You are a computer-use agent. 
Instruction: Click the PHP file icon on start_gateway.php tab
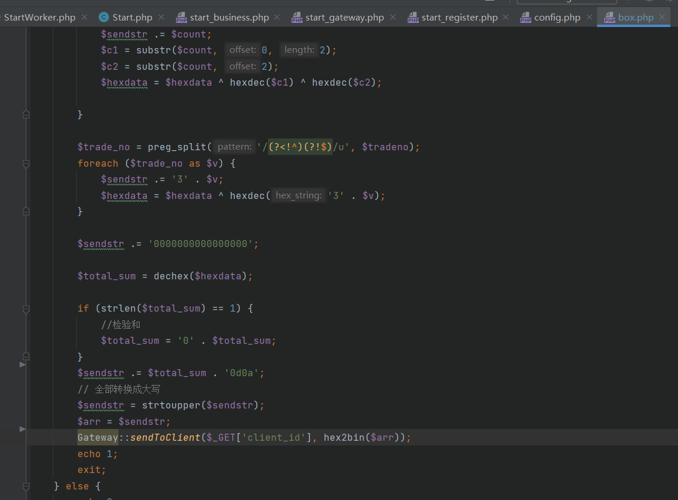pos(297,17)
